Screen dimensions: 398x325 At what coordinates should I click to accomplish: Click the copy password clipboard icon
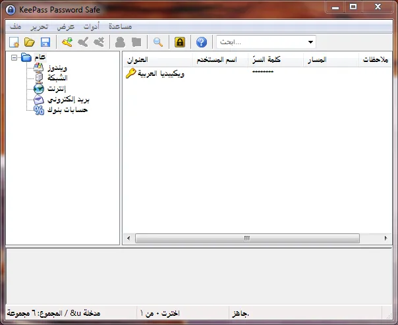pyautogui.click(x=136, y=42)
